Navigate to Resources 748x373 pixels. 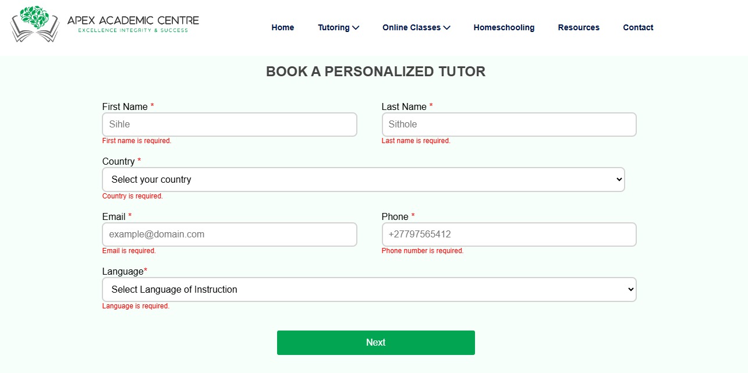pos(579,27)
